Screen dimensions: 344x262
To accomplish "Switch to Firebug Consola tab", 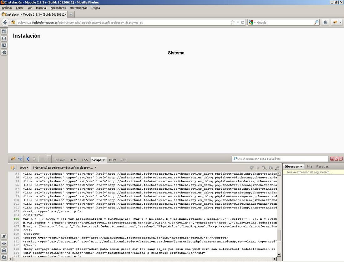I will [59, 160].
